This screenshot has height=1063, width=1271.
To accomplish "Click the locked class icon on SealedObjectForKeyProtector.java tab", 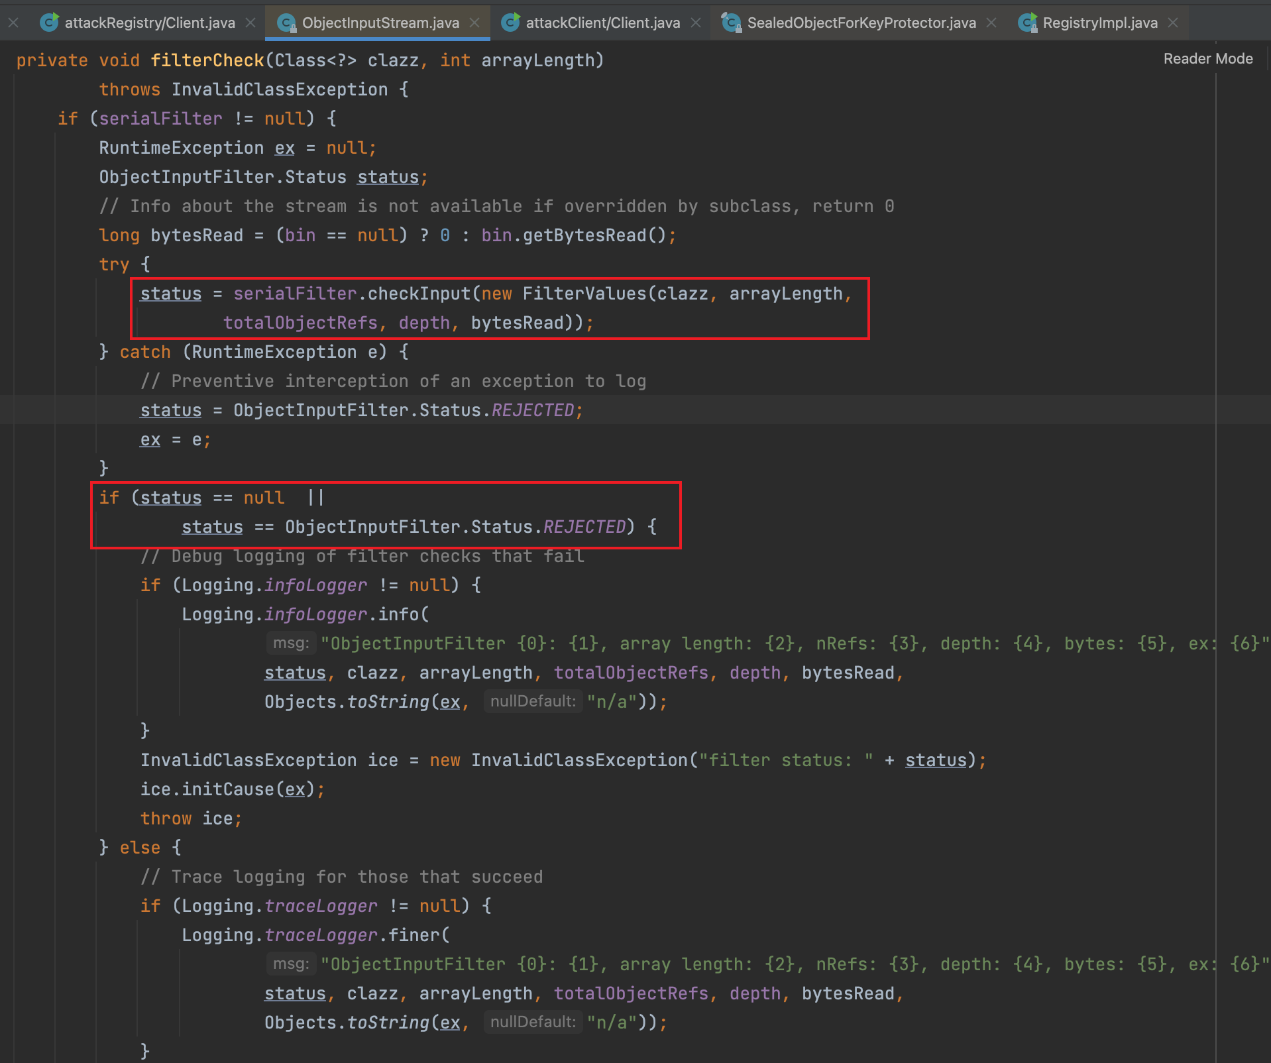I will [732, 22].
